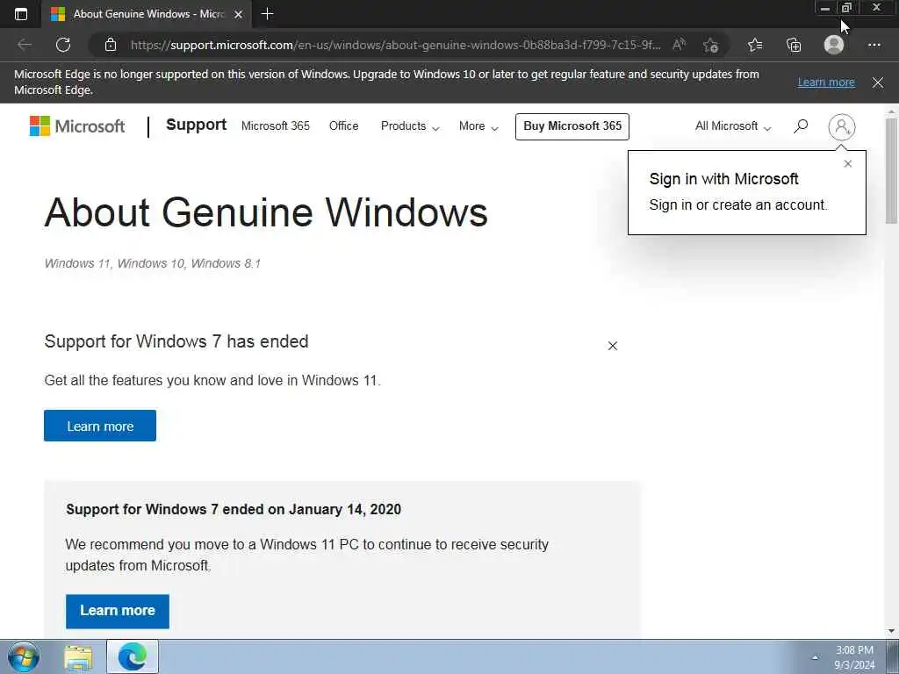
Task: Add this page to favorites star icon
Action: click(711, 45)
